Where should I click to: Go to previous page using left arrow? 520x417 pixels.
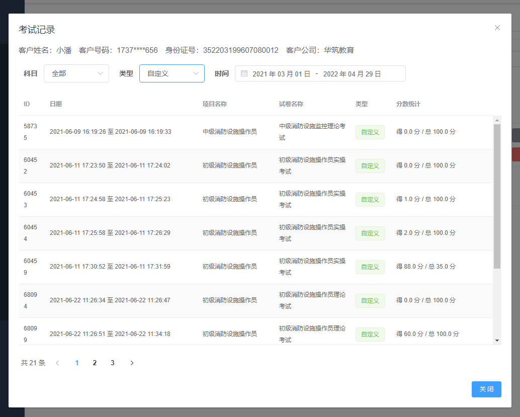57,363
